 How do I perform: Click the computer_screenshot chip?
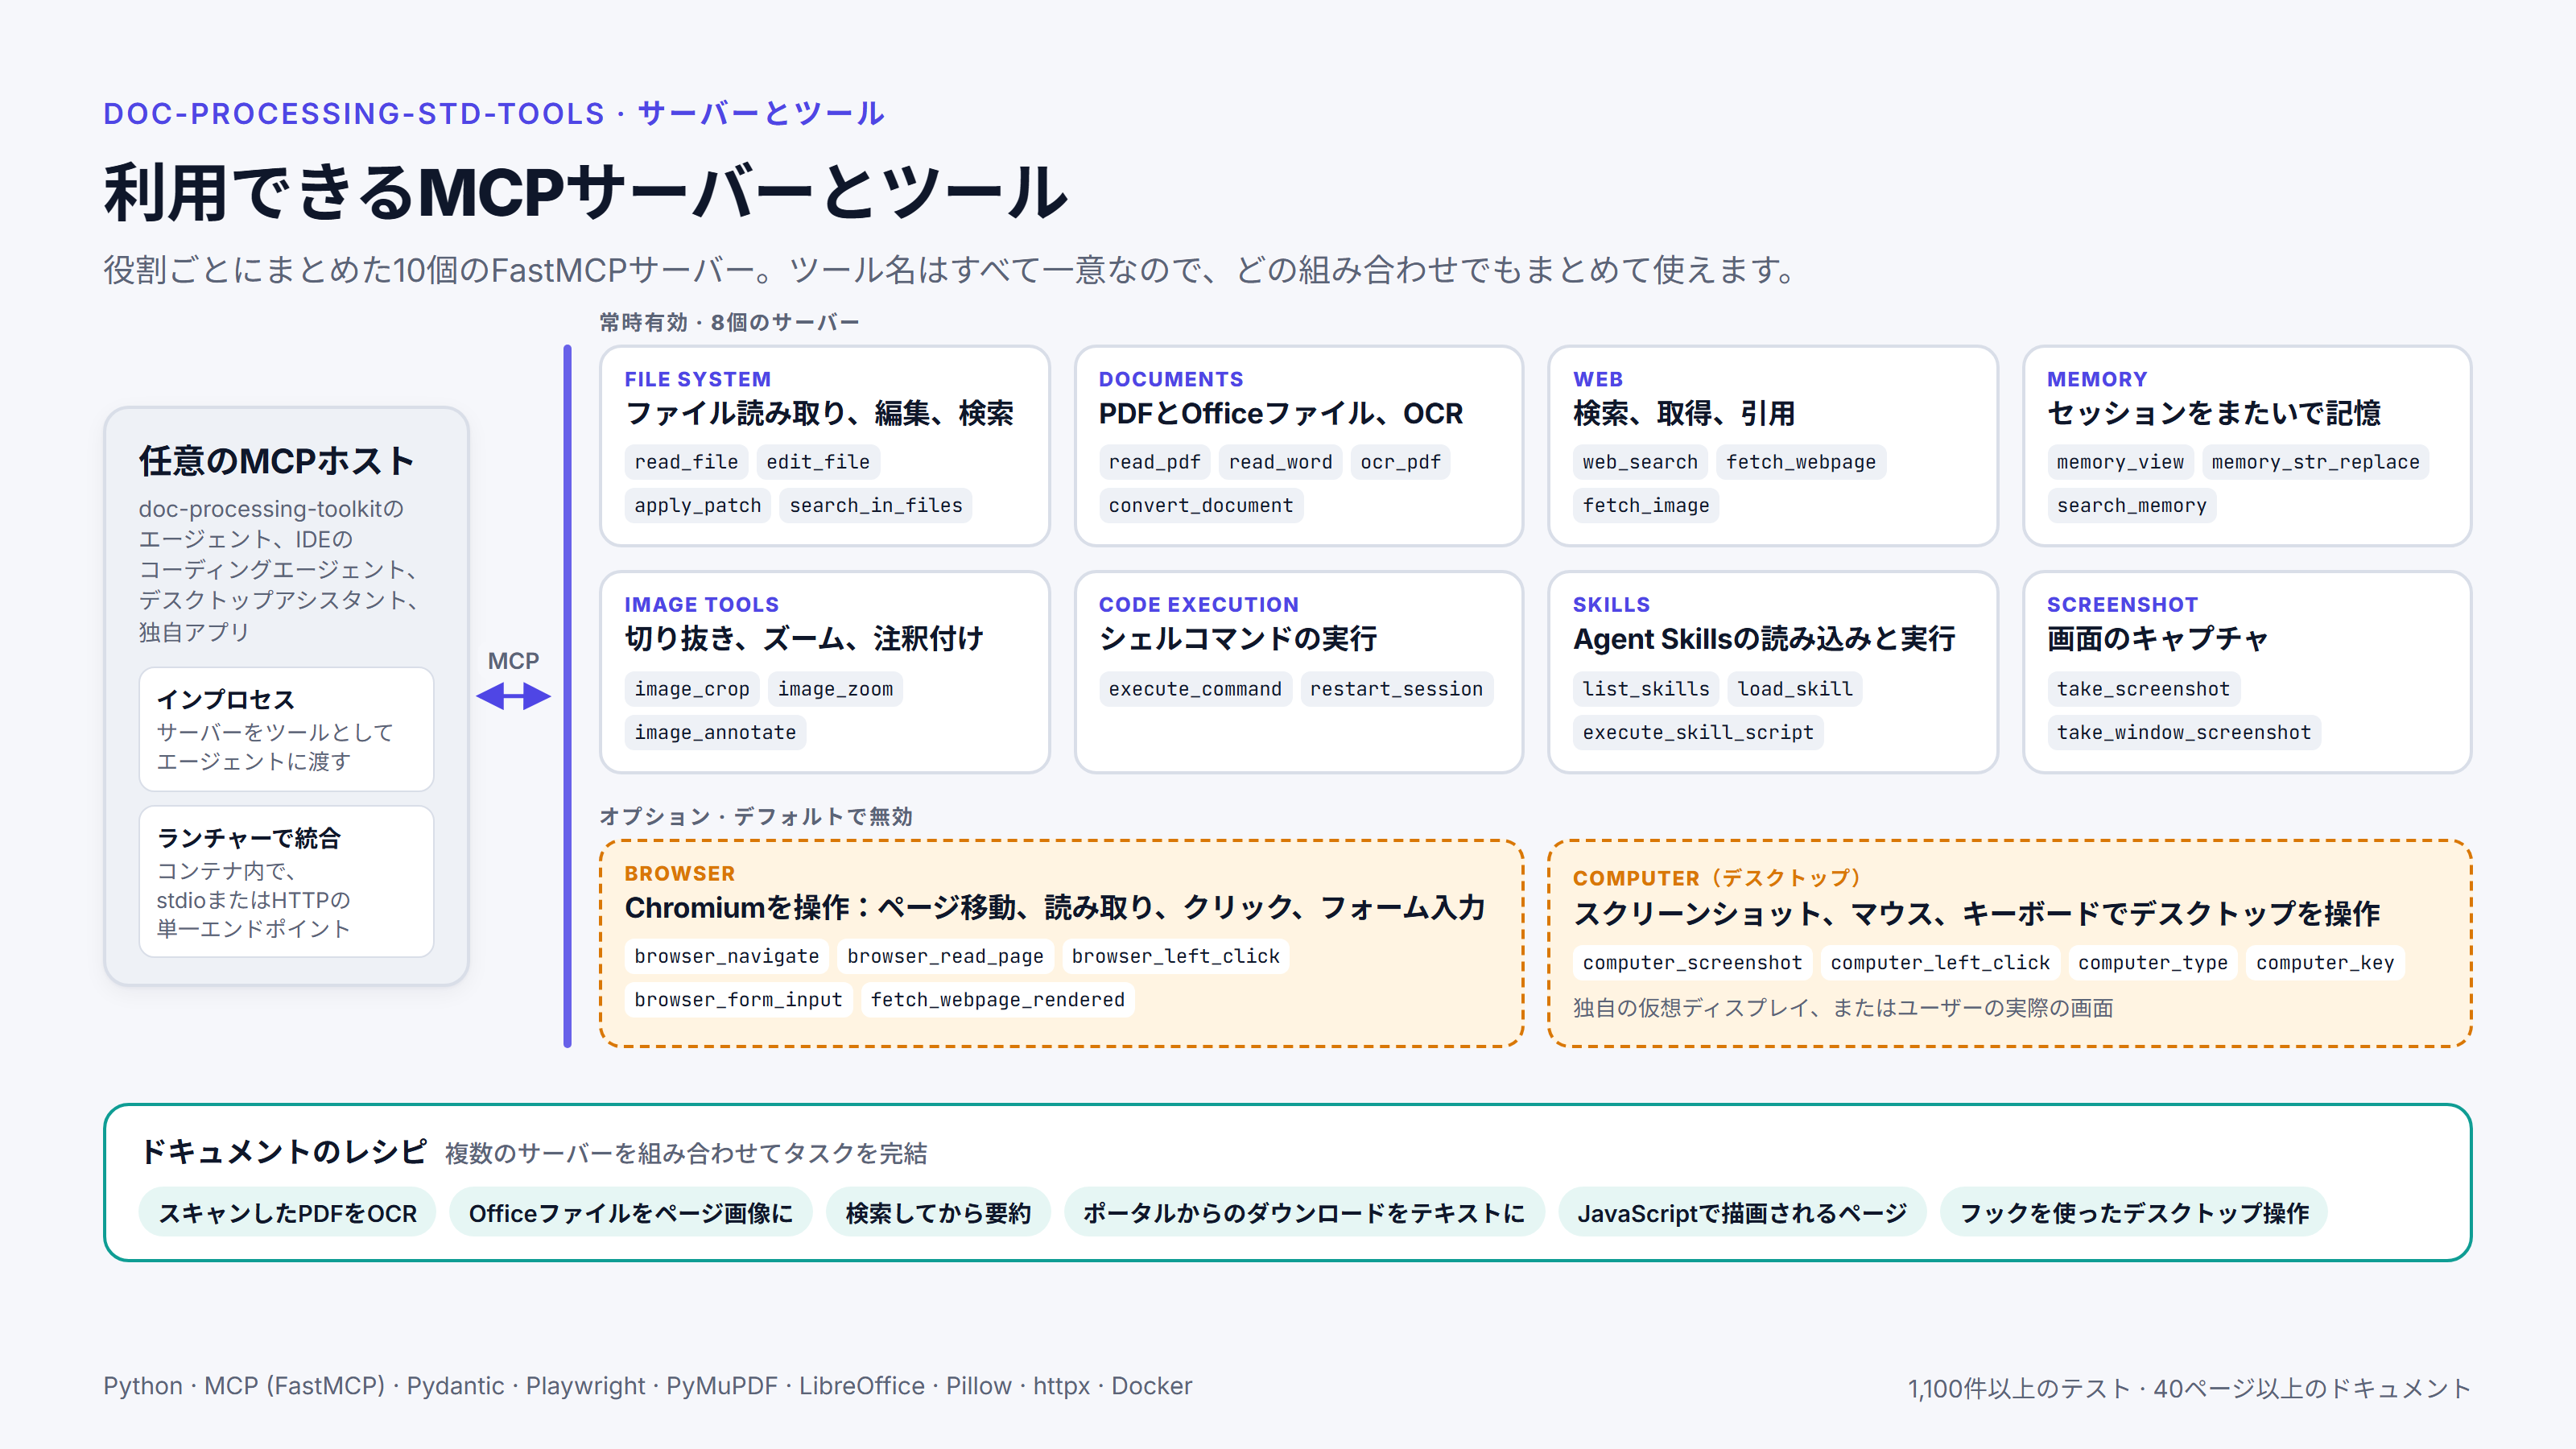[1692, 963]
